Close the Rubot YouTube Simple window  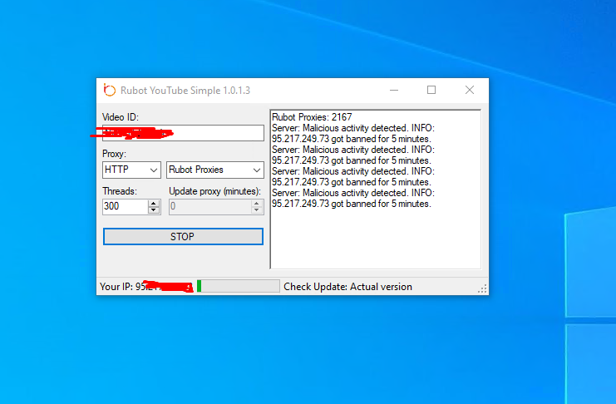click(x=470, y=90)
